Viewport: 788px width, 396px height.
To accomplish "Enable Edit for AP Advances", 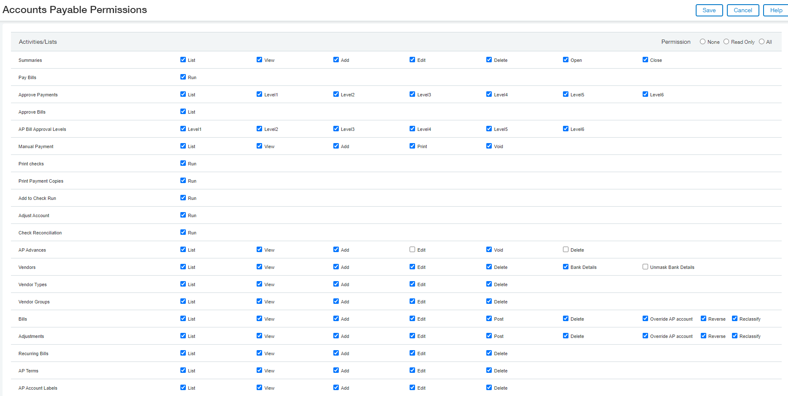I will (x=412, y=250).
